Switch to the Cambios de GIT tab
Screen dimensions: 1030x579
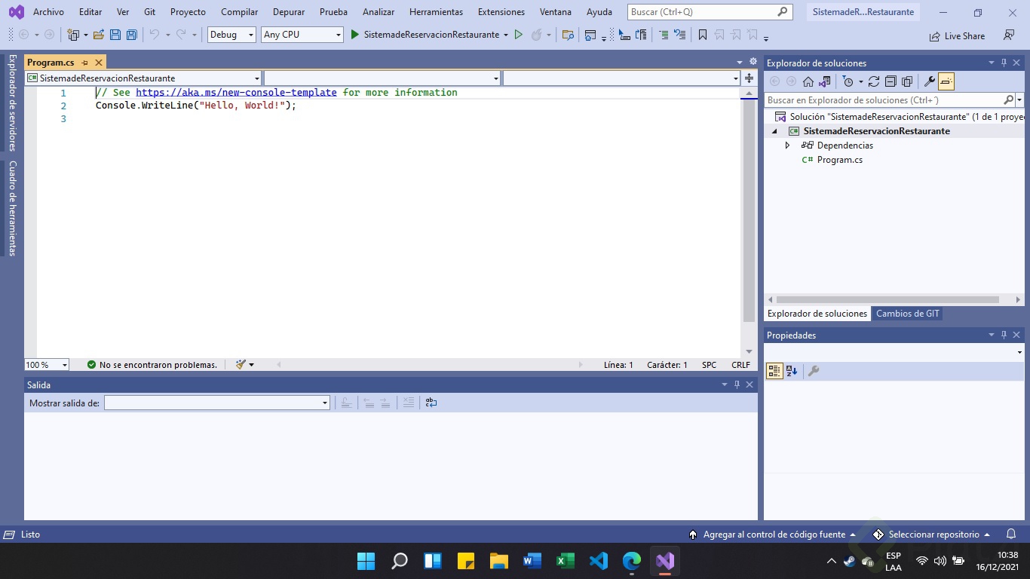(907, 314)
